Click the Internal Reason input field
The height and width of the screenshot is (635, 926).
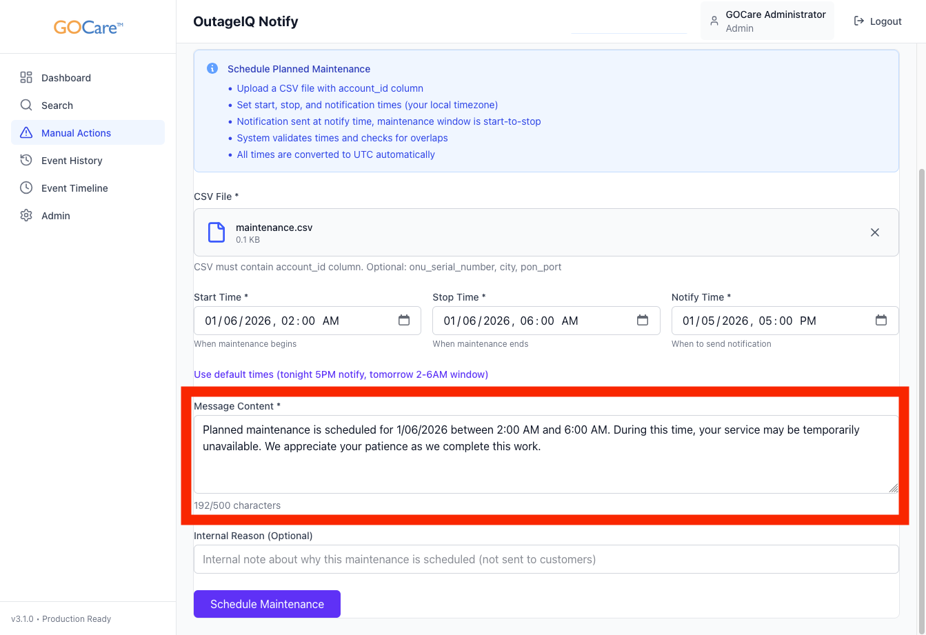[545, 559]
